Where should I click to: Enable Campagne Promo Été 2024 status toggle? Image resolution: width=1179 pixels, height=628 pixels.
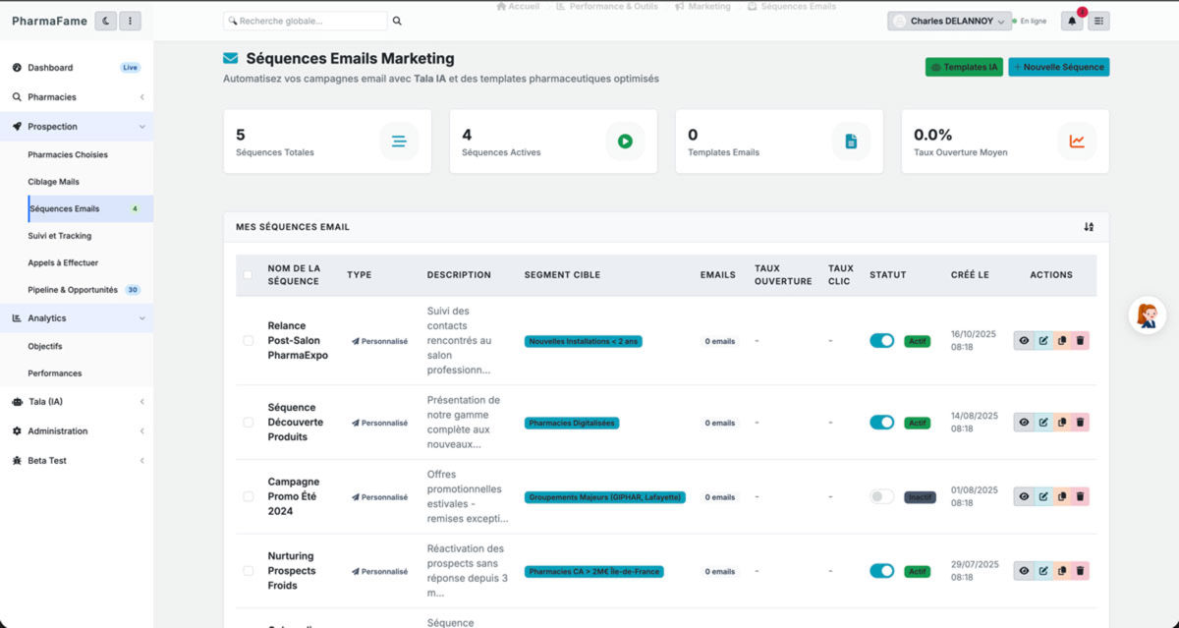tap(881, 496)
